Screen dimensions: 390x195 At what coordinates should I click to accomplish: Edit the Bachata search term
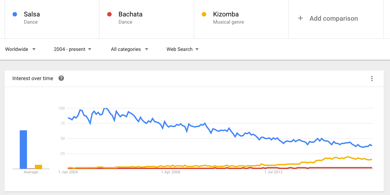tap(130, 14)
